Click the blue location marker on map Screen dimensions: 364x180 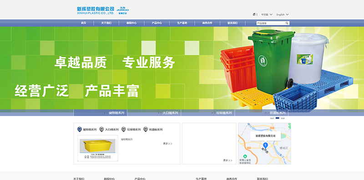coord(266,146)
